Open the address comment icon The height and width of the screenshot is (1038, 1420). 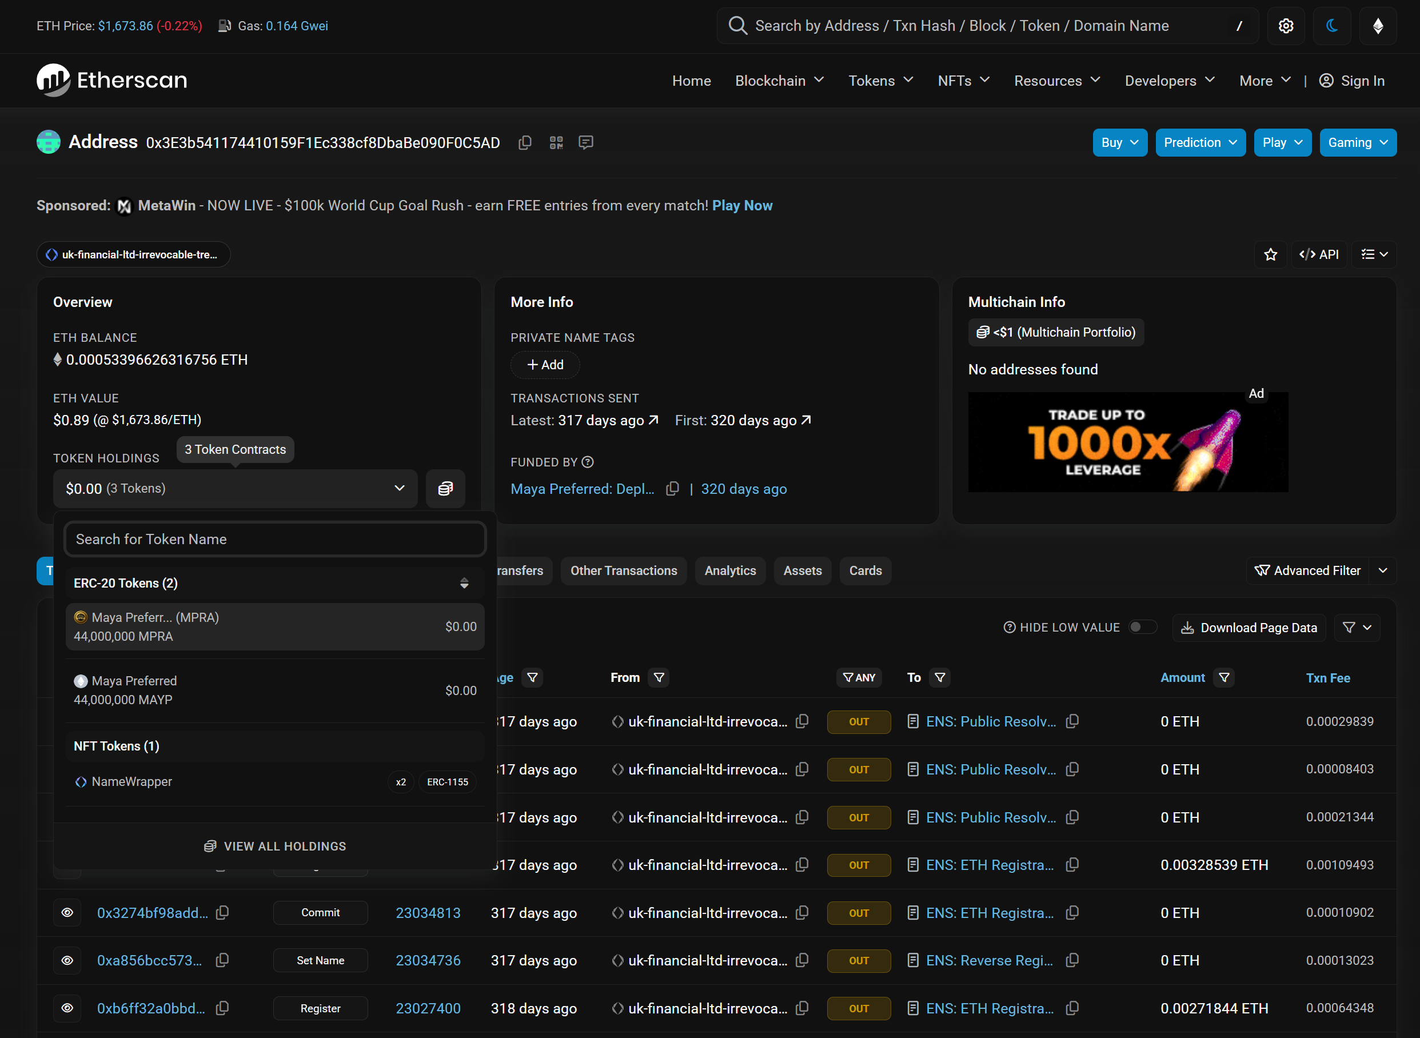[585, 143]
